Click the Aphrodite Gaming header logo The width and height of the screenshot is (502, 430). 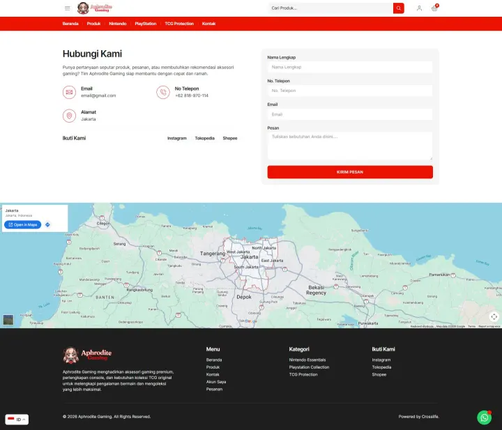(95, 8)
